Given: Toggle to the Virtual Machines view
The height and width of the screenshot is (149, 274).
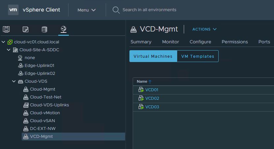Looking at the screenshot, I should (153, 56).
